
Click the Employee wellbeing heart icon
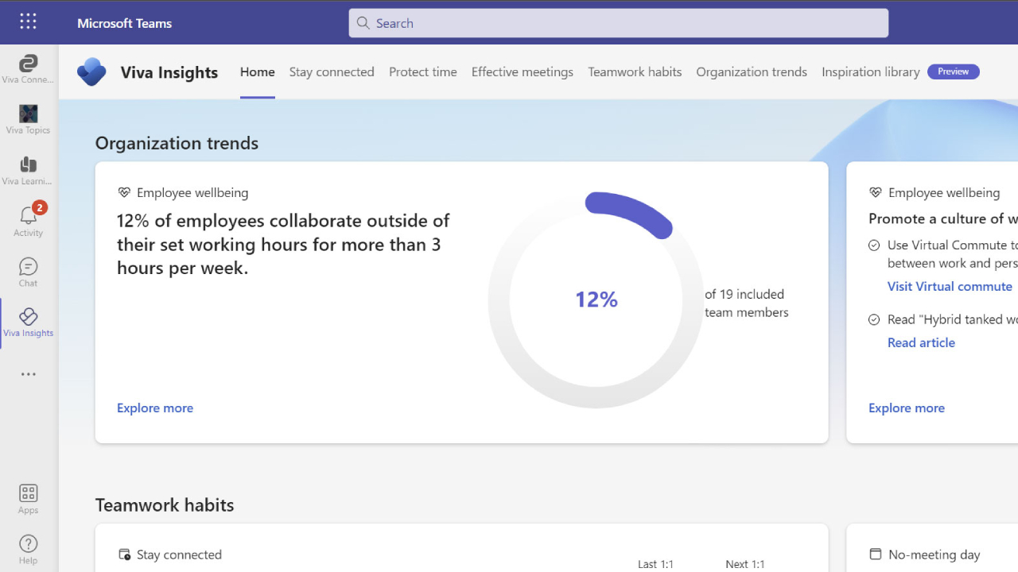(x=124, y=191)
